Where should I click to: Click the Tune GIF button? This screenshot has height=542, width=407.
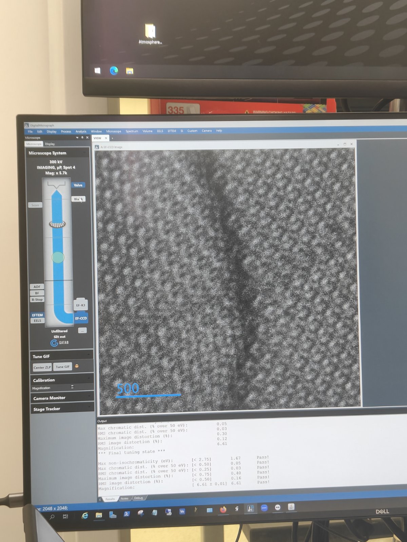point(62,367)
